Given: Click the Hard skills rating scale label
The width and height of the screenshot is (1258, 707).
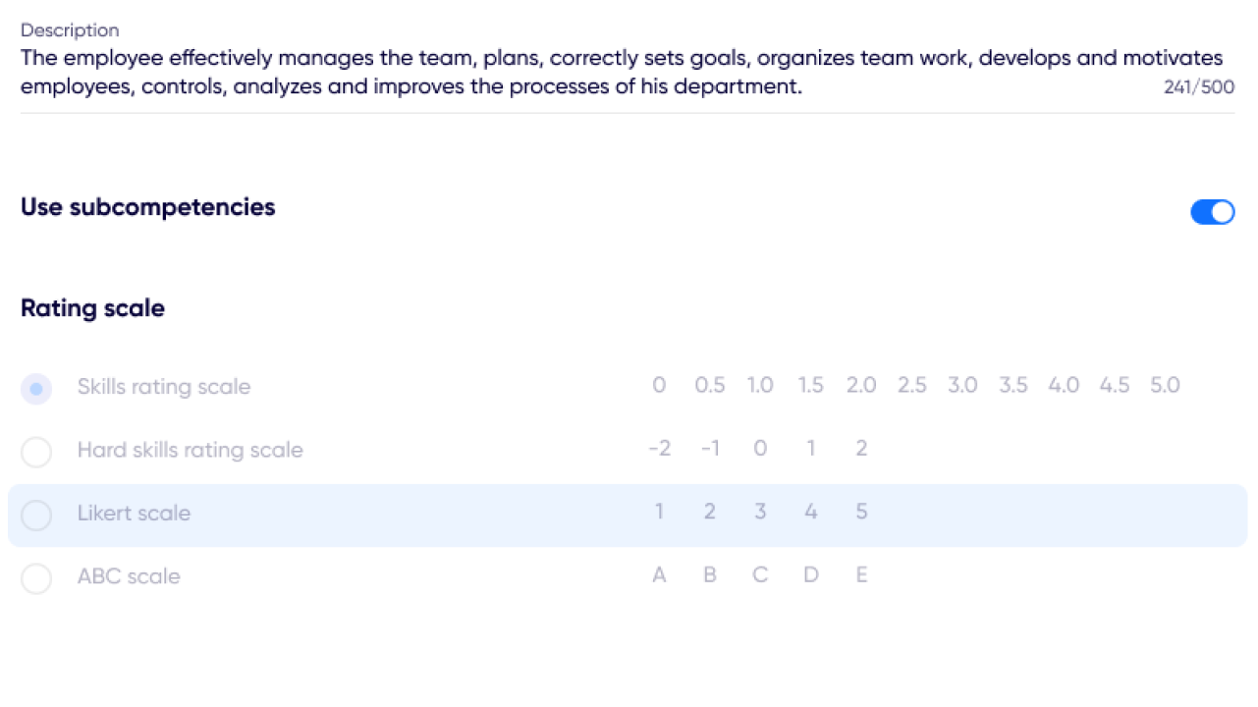Looking at the screenshot, I should pyautogui.click(x=190, y=451).
